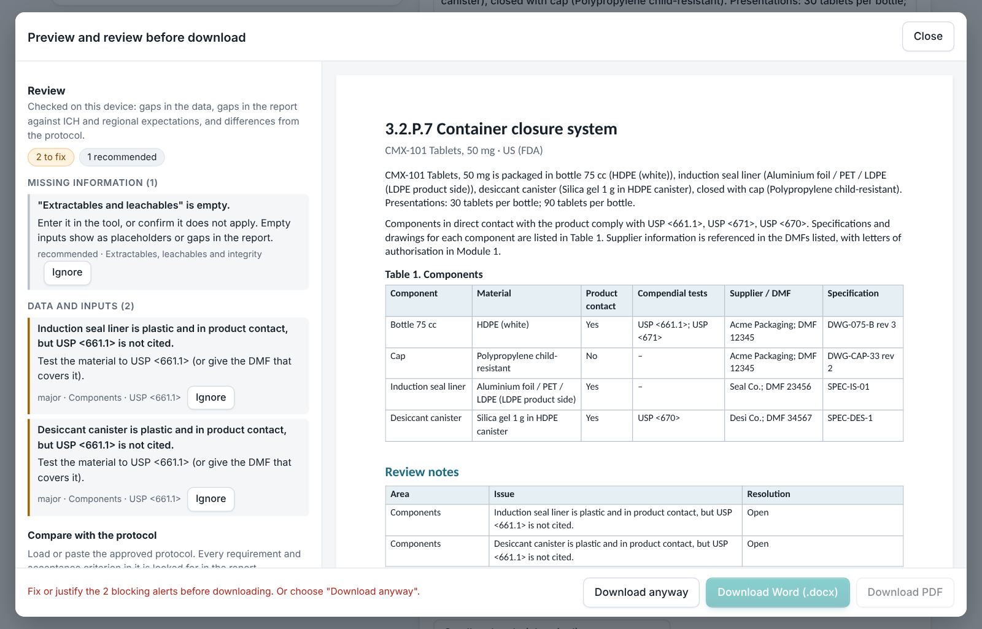The height and width of the screenshot is (629, 982).
Task: Select the DWG-CAP-33 rev 2 cell
Action: 862,363
